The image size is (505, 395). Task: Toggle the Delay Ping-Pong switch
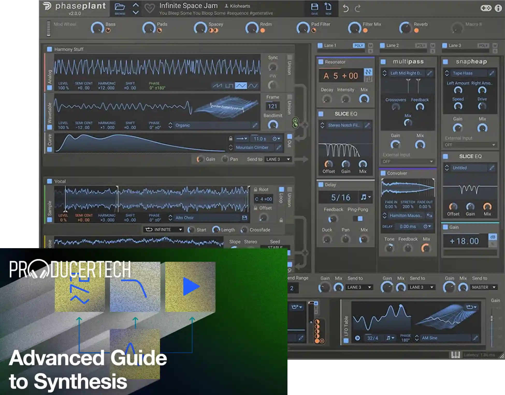click(358, 219)
